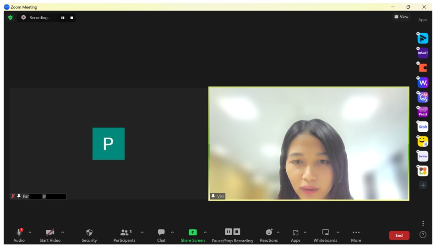Pause the recording in top indicator
Image resolution: width=436 pixels, height=249 pixels.
(x=63, y=18)
